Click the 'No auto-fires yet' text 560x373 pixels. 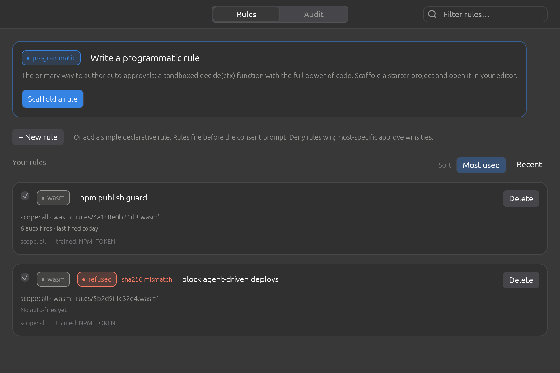(44, 310)
